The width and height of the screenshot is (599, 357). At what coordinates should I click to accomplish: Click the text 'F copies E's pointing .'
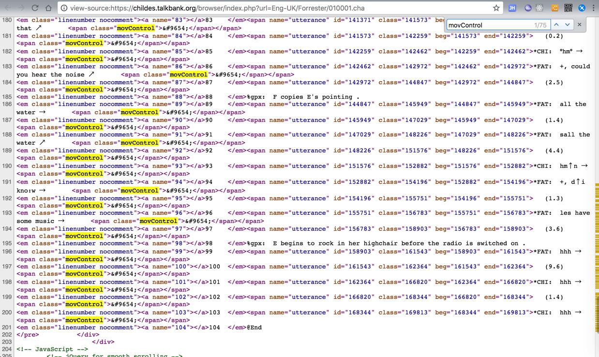[316, 97]
